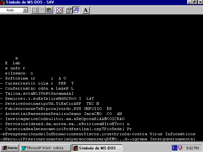Switch to Microsoft Word - cultura taskbar button
The width and height of the screenshot is (203, 152).
[46, 148]
